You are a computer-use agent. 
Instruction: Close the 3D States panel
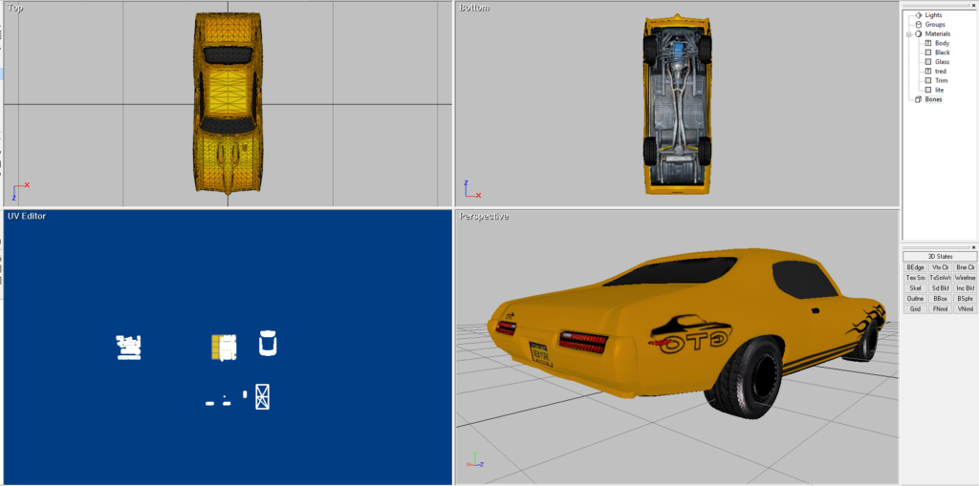pyautogui.click(x=973, y=247)
